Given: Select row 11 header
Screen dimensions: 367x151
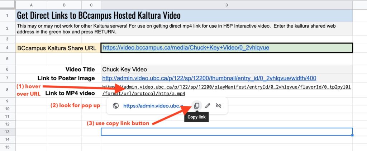Looking at the screenshot, I should 8,117.
